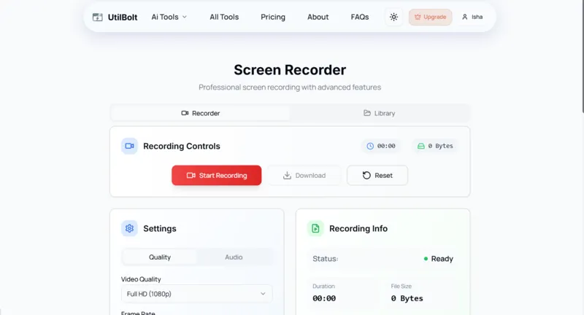584x315 pixels.
Task: Open the Isha user profile
Action: click(x=472, y=17)
